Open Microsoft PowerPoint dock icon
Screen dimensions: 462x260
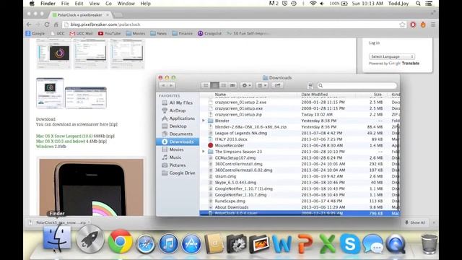pyautogui.click(x=305, y=244)
